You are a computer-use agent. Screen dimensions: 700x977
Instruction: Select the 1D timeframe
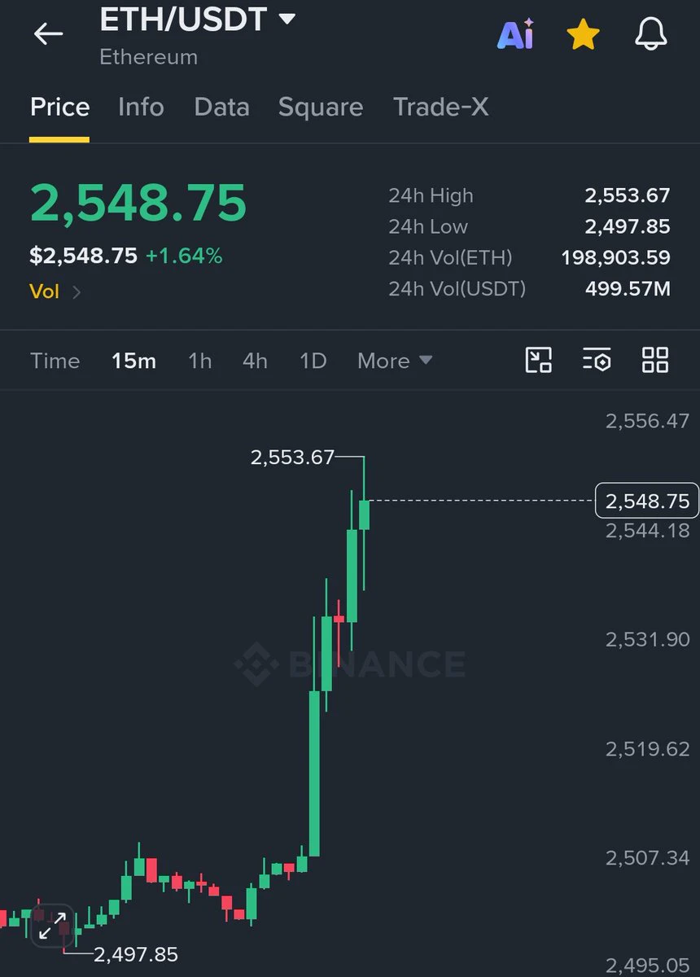[313, 361]
